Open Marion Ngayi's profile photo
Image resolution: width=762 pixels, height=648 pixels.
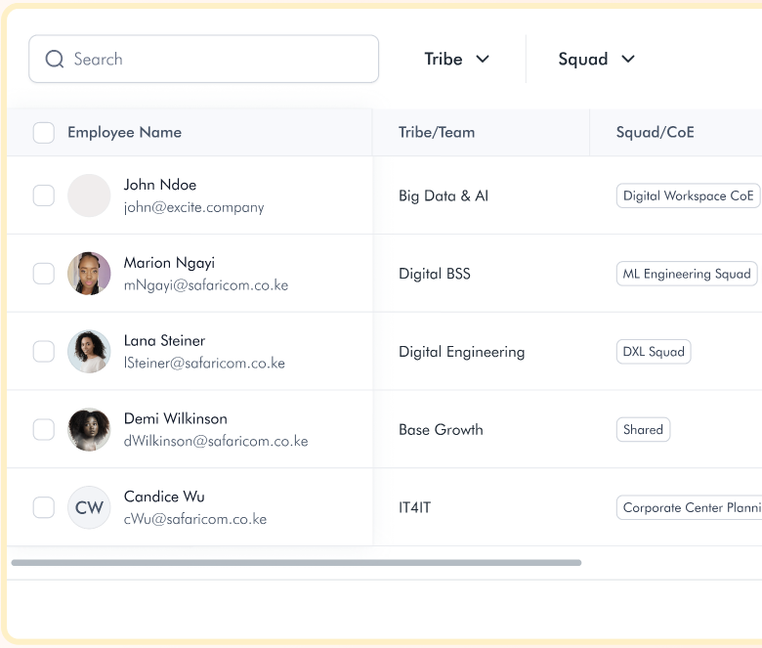pos(89,274)
